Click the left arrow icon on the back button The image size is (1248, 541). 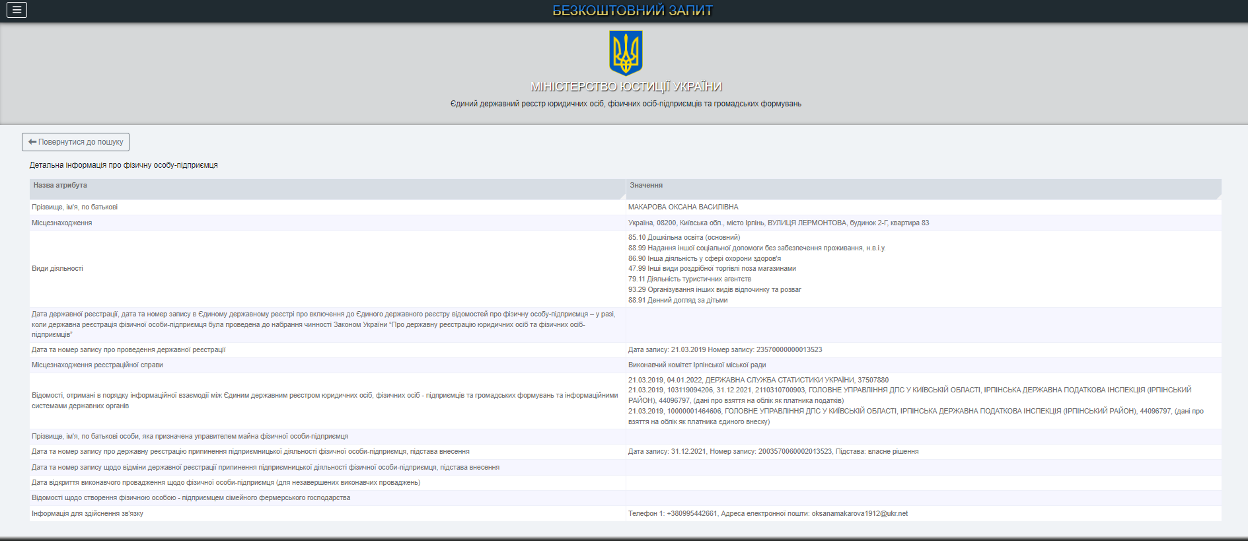32,142
